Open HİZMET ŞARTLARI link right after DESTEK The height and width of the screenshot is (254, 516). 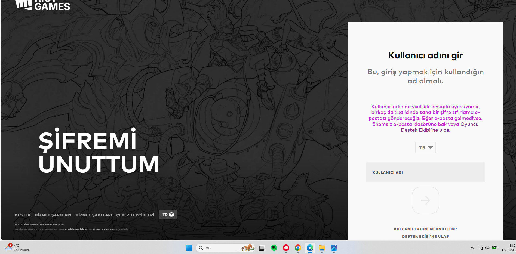53,215
